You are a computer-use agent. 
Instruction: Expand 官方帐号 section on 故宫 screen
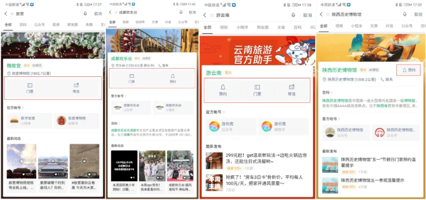(15, 108)
